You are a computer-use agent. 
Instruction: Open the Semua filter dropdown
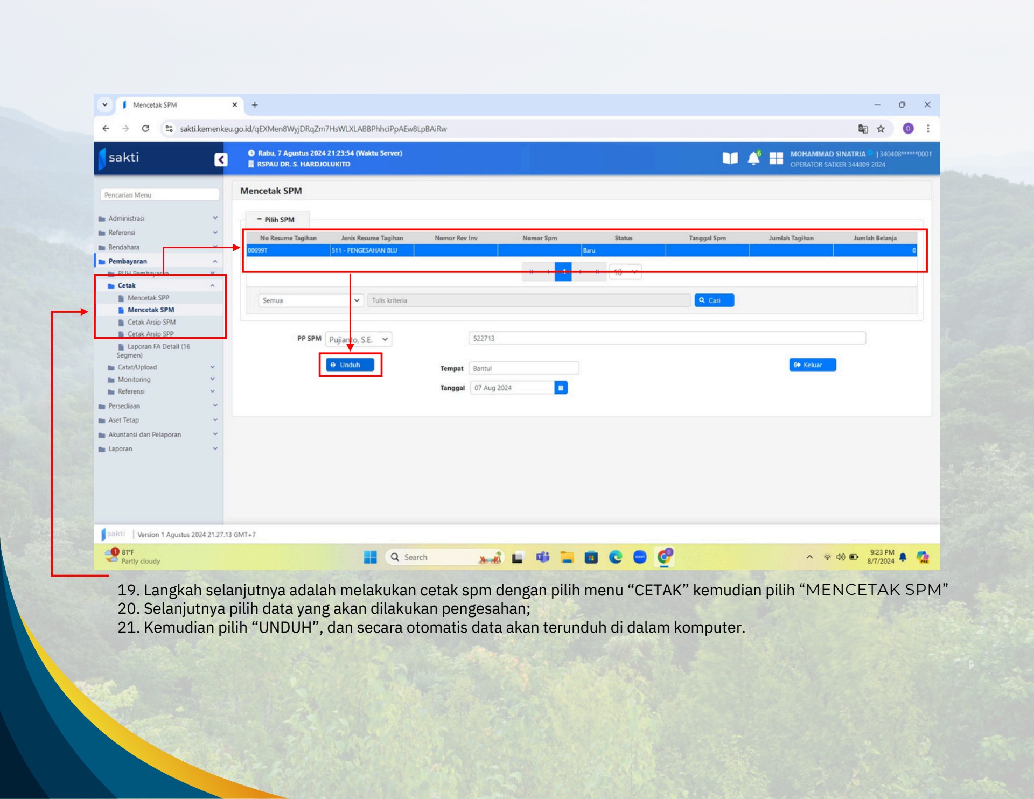(x=310, y=300)
